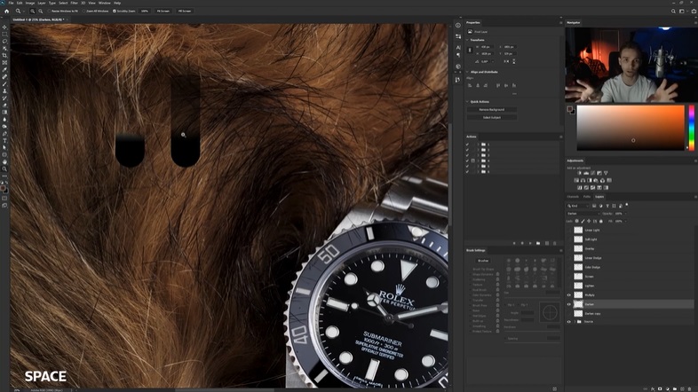698x392 pixels.
Task: Select the Crop tool
Action: coord(5,56)
